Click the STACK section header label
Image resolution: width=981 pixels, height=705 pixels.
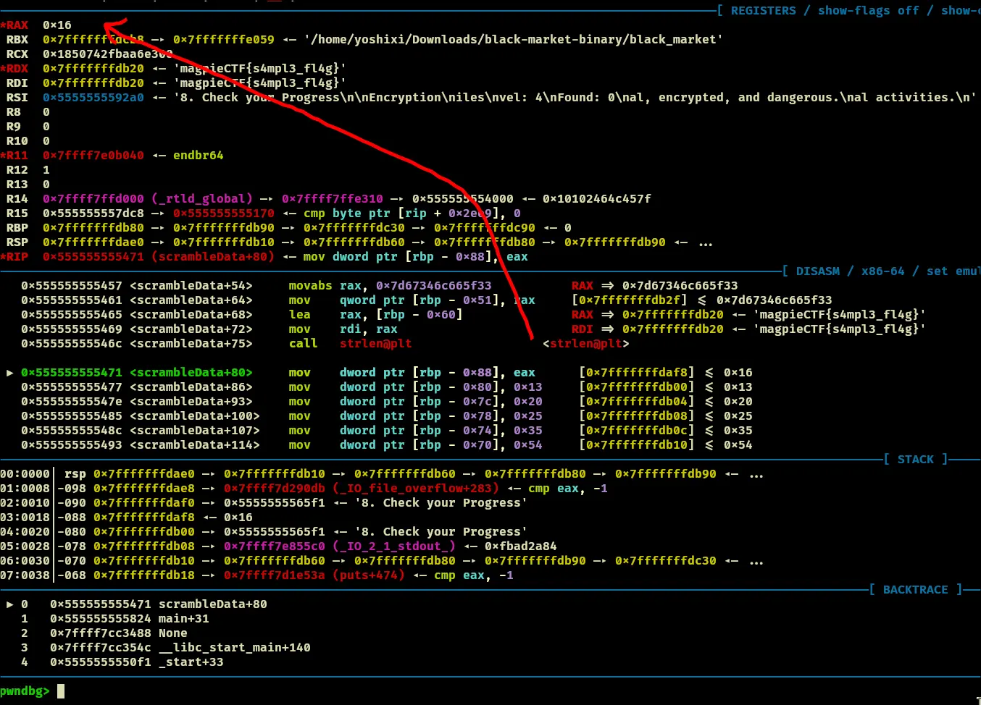(915, 460)
